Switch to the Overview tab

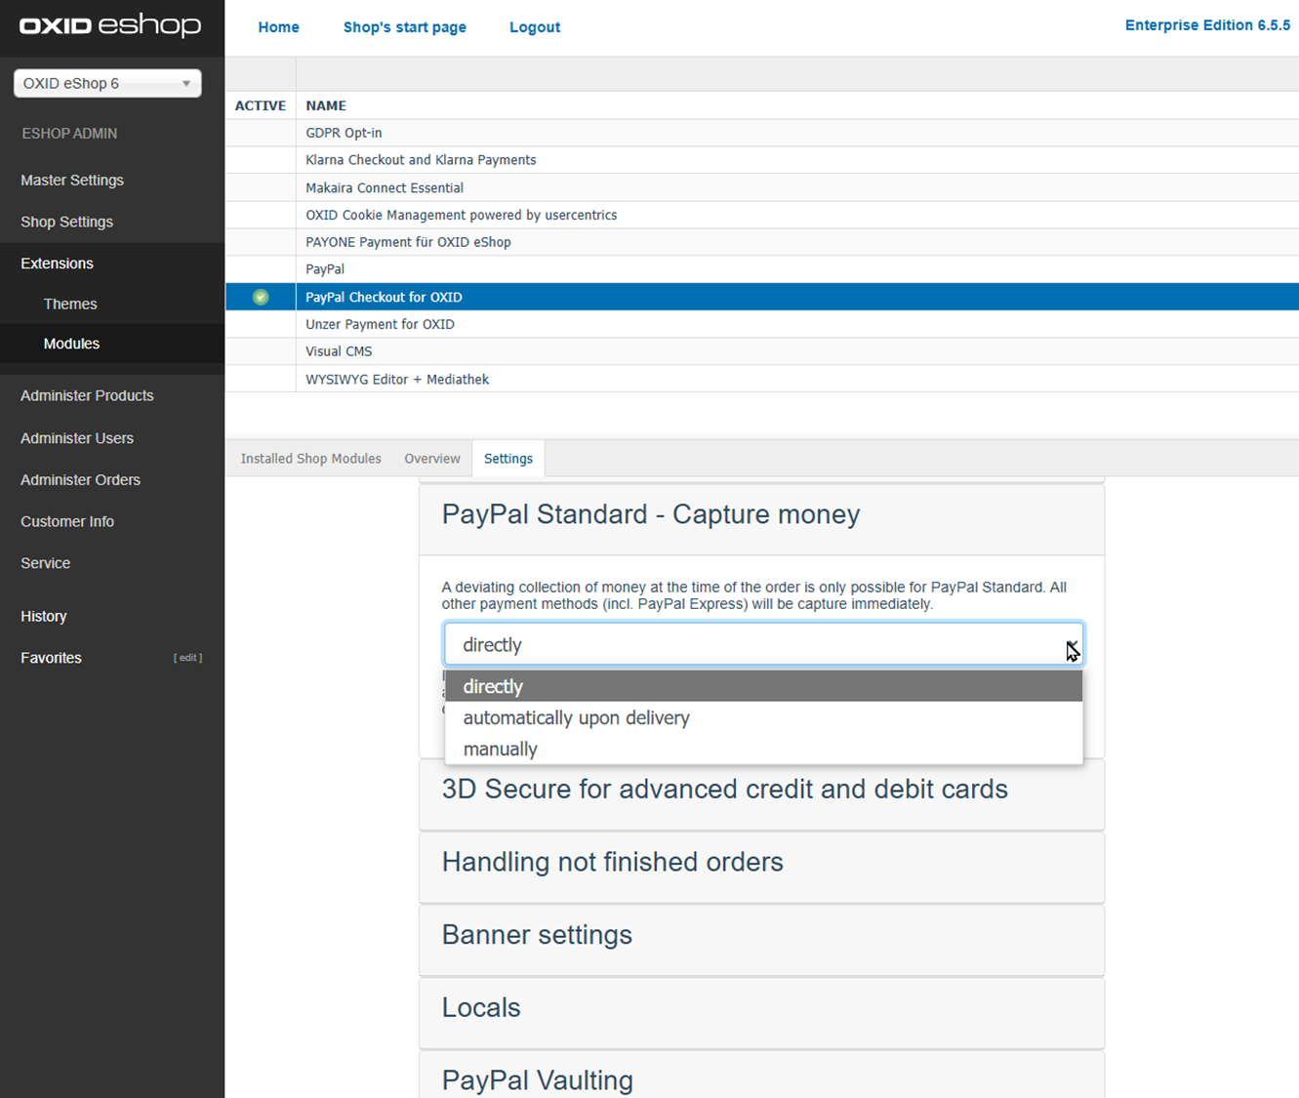point(431,459)
